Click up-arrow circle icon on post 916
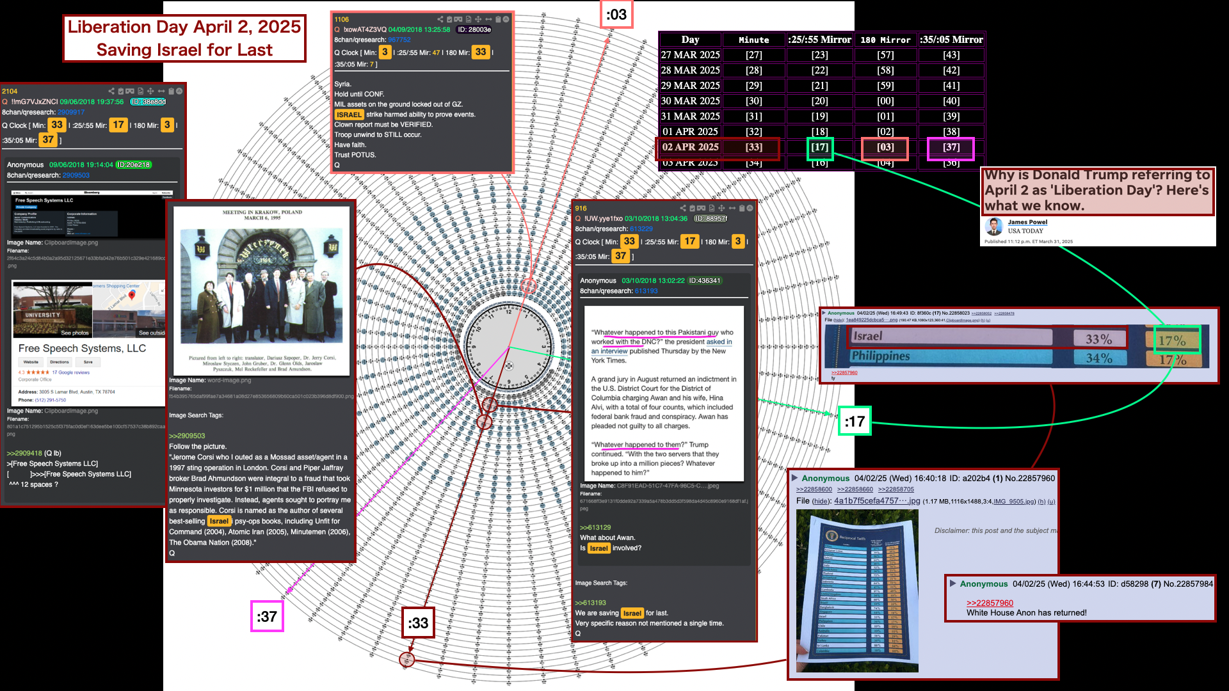 pos(750,209)
